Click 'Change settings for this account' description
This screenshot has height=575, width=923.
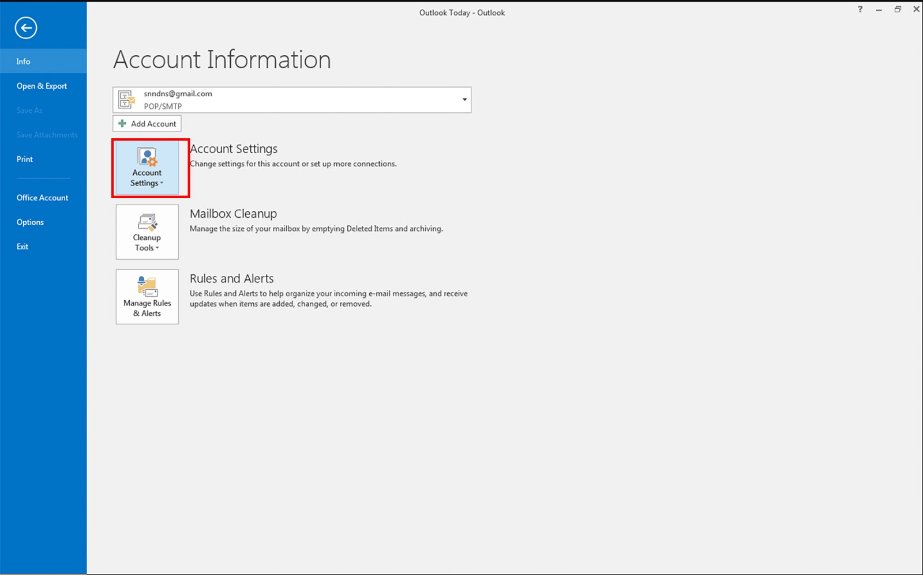pyautogui.click(x=294, y=164)
